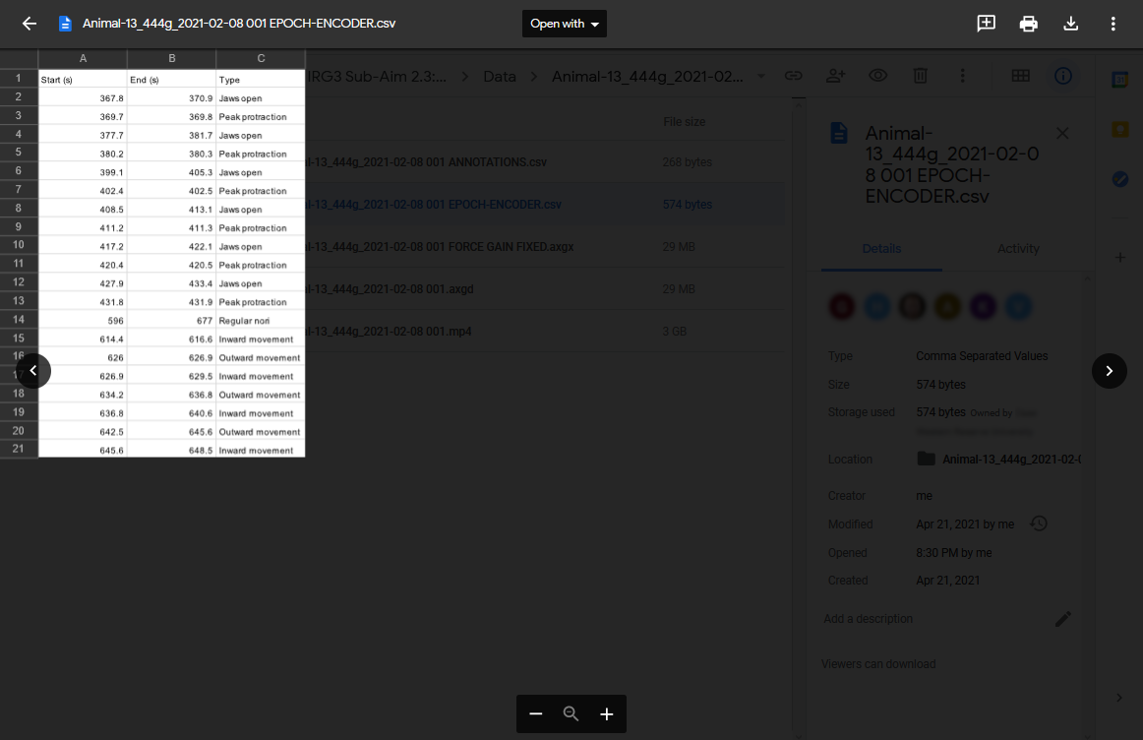Viewport: 1143px width, 740px height.
Task: Go to the previous file preview
Action: (x=33, y=371)
